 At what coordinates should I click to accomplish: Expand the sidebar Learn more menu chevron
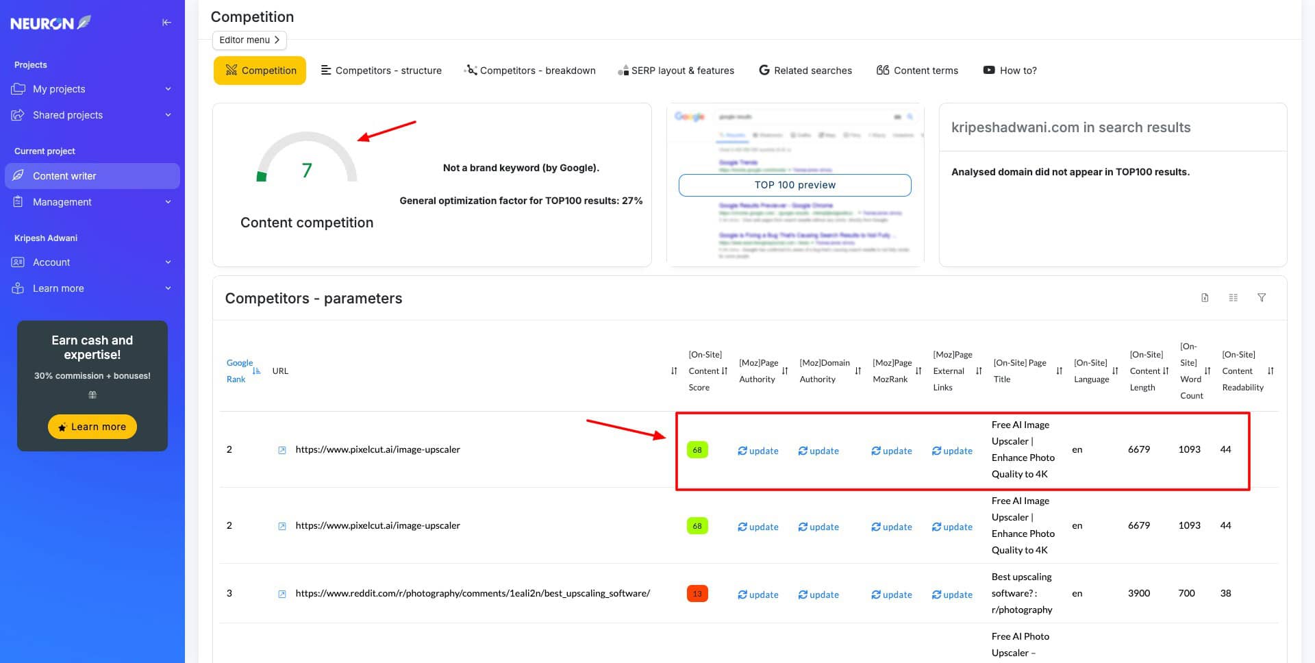point(168,288)
